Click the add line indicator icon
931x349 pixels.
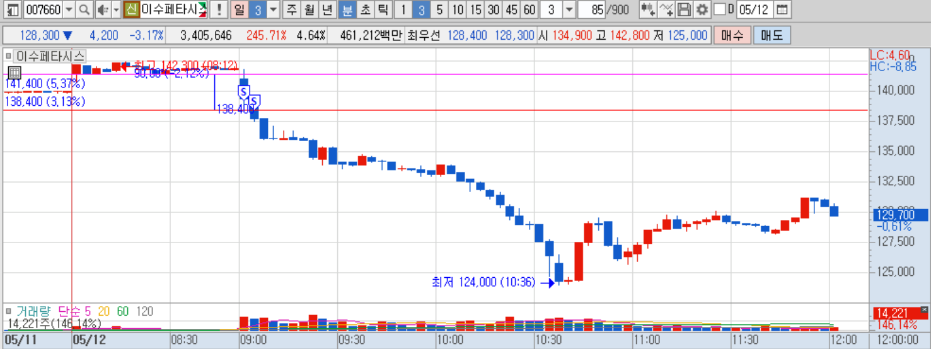666,9
